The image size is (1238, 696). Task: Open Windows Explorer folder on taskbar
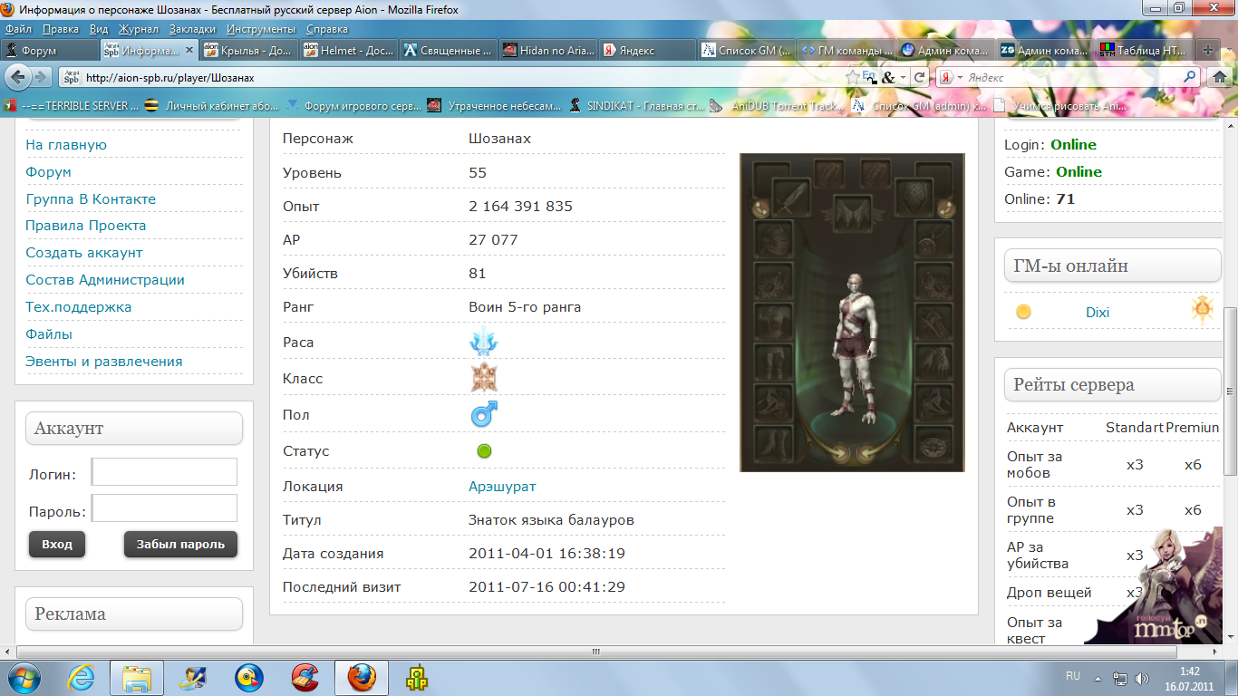[x=136, y=678]
